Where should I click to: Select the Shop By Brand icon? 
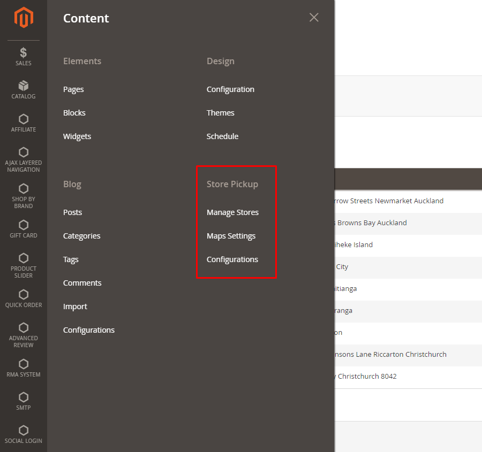(24, 196)
